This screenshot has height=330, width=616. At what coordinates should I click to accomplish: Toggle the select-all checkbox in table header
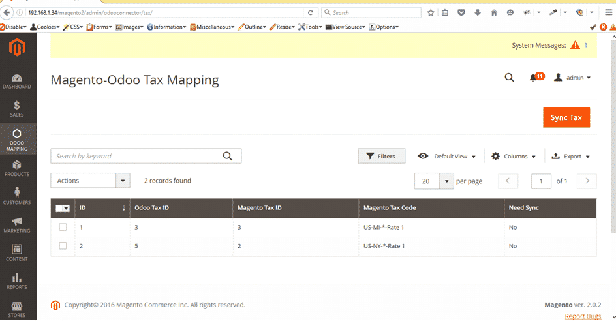(x=59, y=208)
